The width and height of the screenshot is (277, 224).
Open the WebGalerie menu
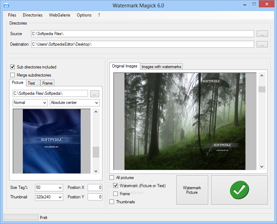click(x=60, y=15)
